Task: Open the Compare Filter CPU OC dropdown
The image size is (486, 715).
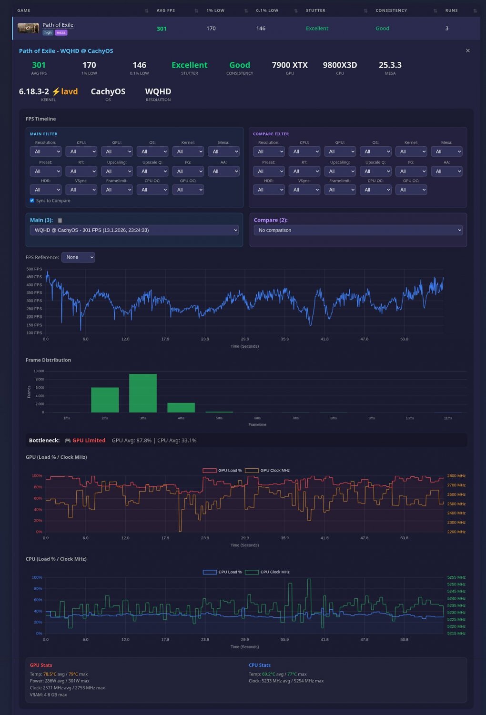Action: [375, 190]
